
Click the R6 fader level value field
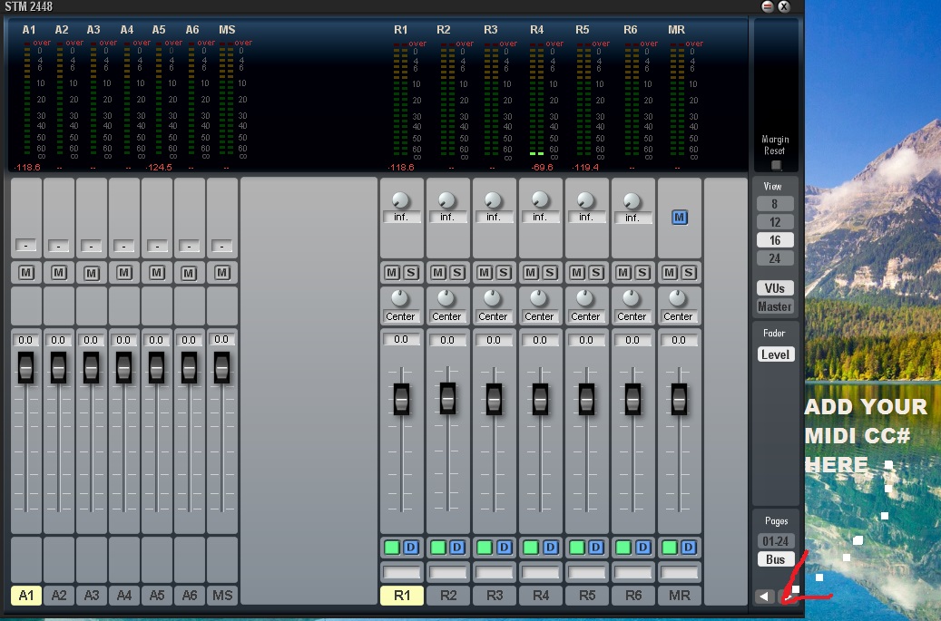coord(632,340)
